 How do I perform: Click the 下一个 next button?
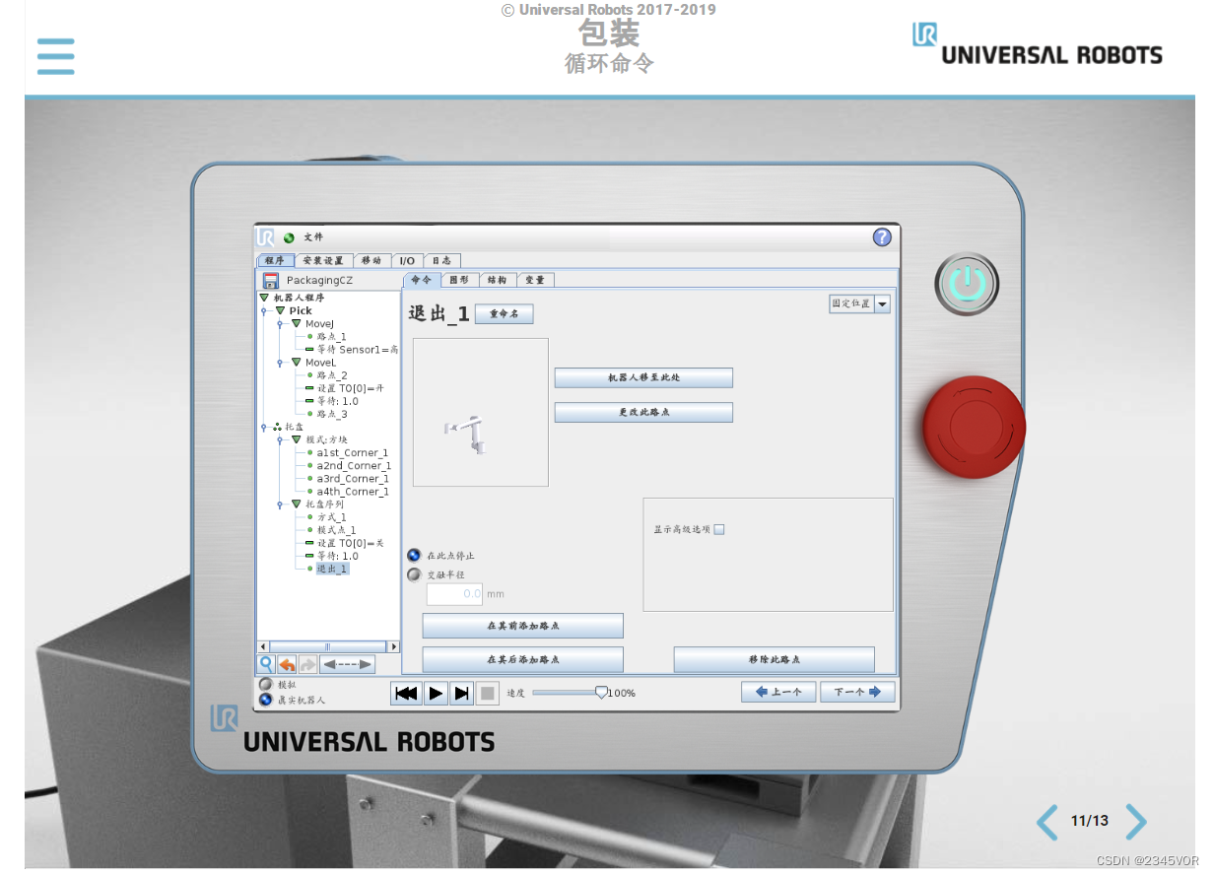[x=857, y=692]
